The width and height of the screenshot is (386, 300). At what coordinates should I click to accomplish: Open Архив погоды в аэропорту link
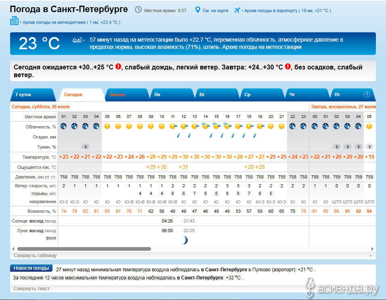[287, 10]
